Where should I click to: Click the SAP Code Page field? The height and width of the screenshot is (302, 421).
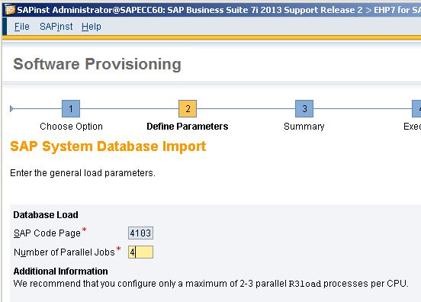pos(140,233)
